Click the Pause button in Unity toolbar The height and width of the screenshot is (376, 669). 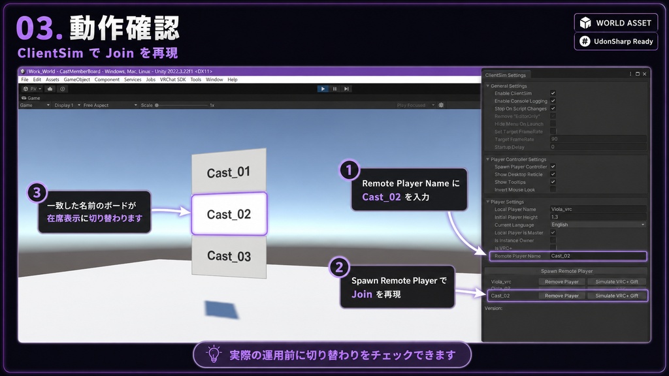(x=335, y=89)
